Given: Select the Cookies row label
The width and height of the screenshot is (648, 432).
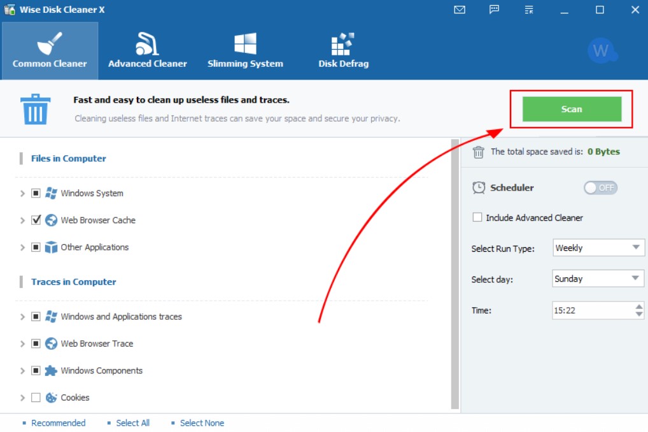Looking at the screenshot, I should point(75,397).
